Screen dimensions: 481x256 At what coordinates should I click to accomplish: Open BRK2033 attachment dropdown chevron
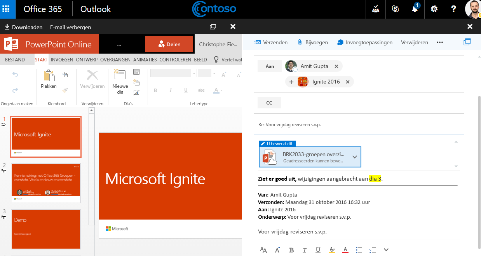[354, 157]
